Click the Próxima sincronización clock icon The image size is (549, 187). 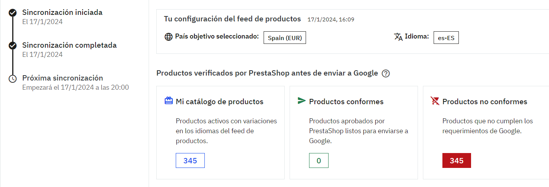coord(13,79)
